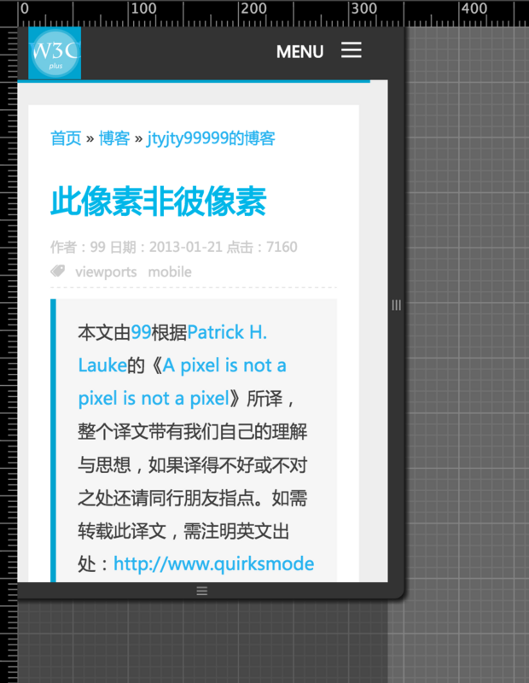
Task: Click the author and date line text
Action: [x=174, y=247]
